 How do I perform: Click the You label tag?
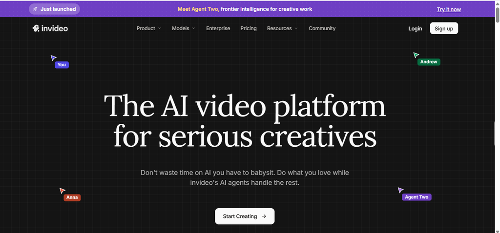(62, 65)
